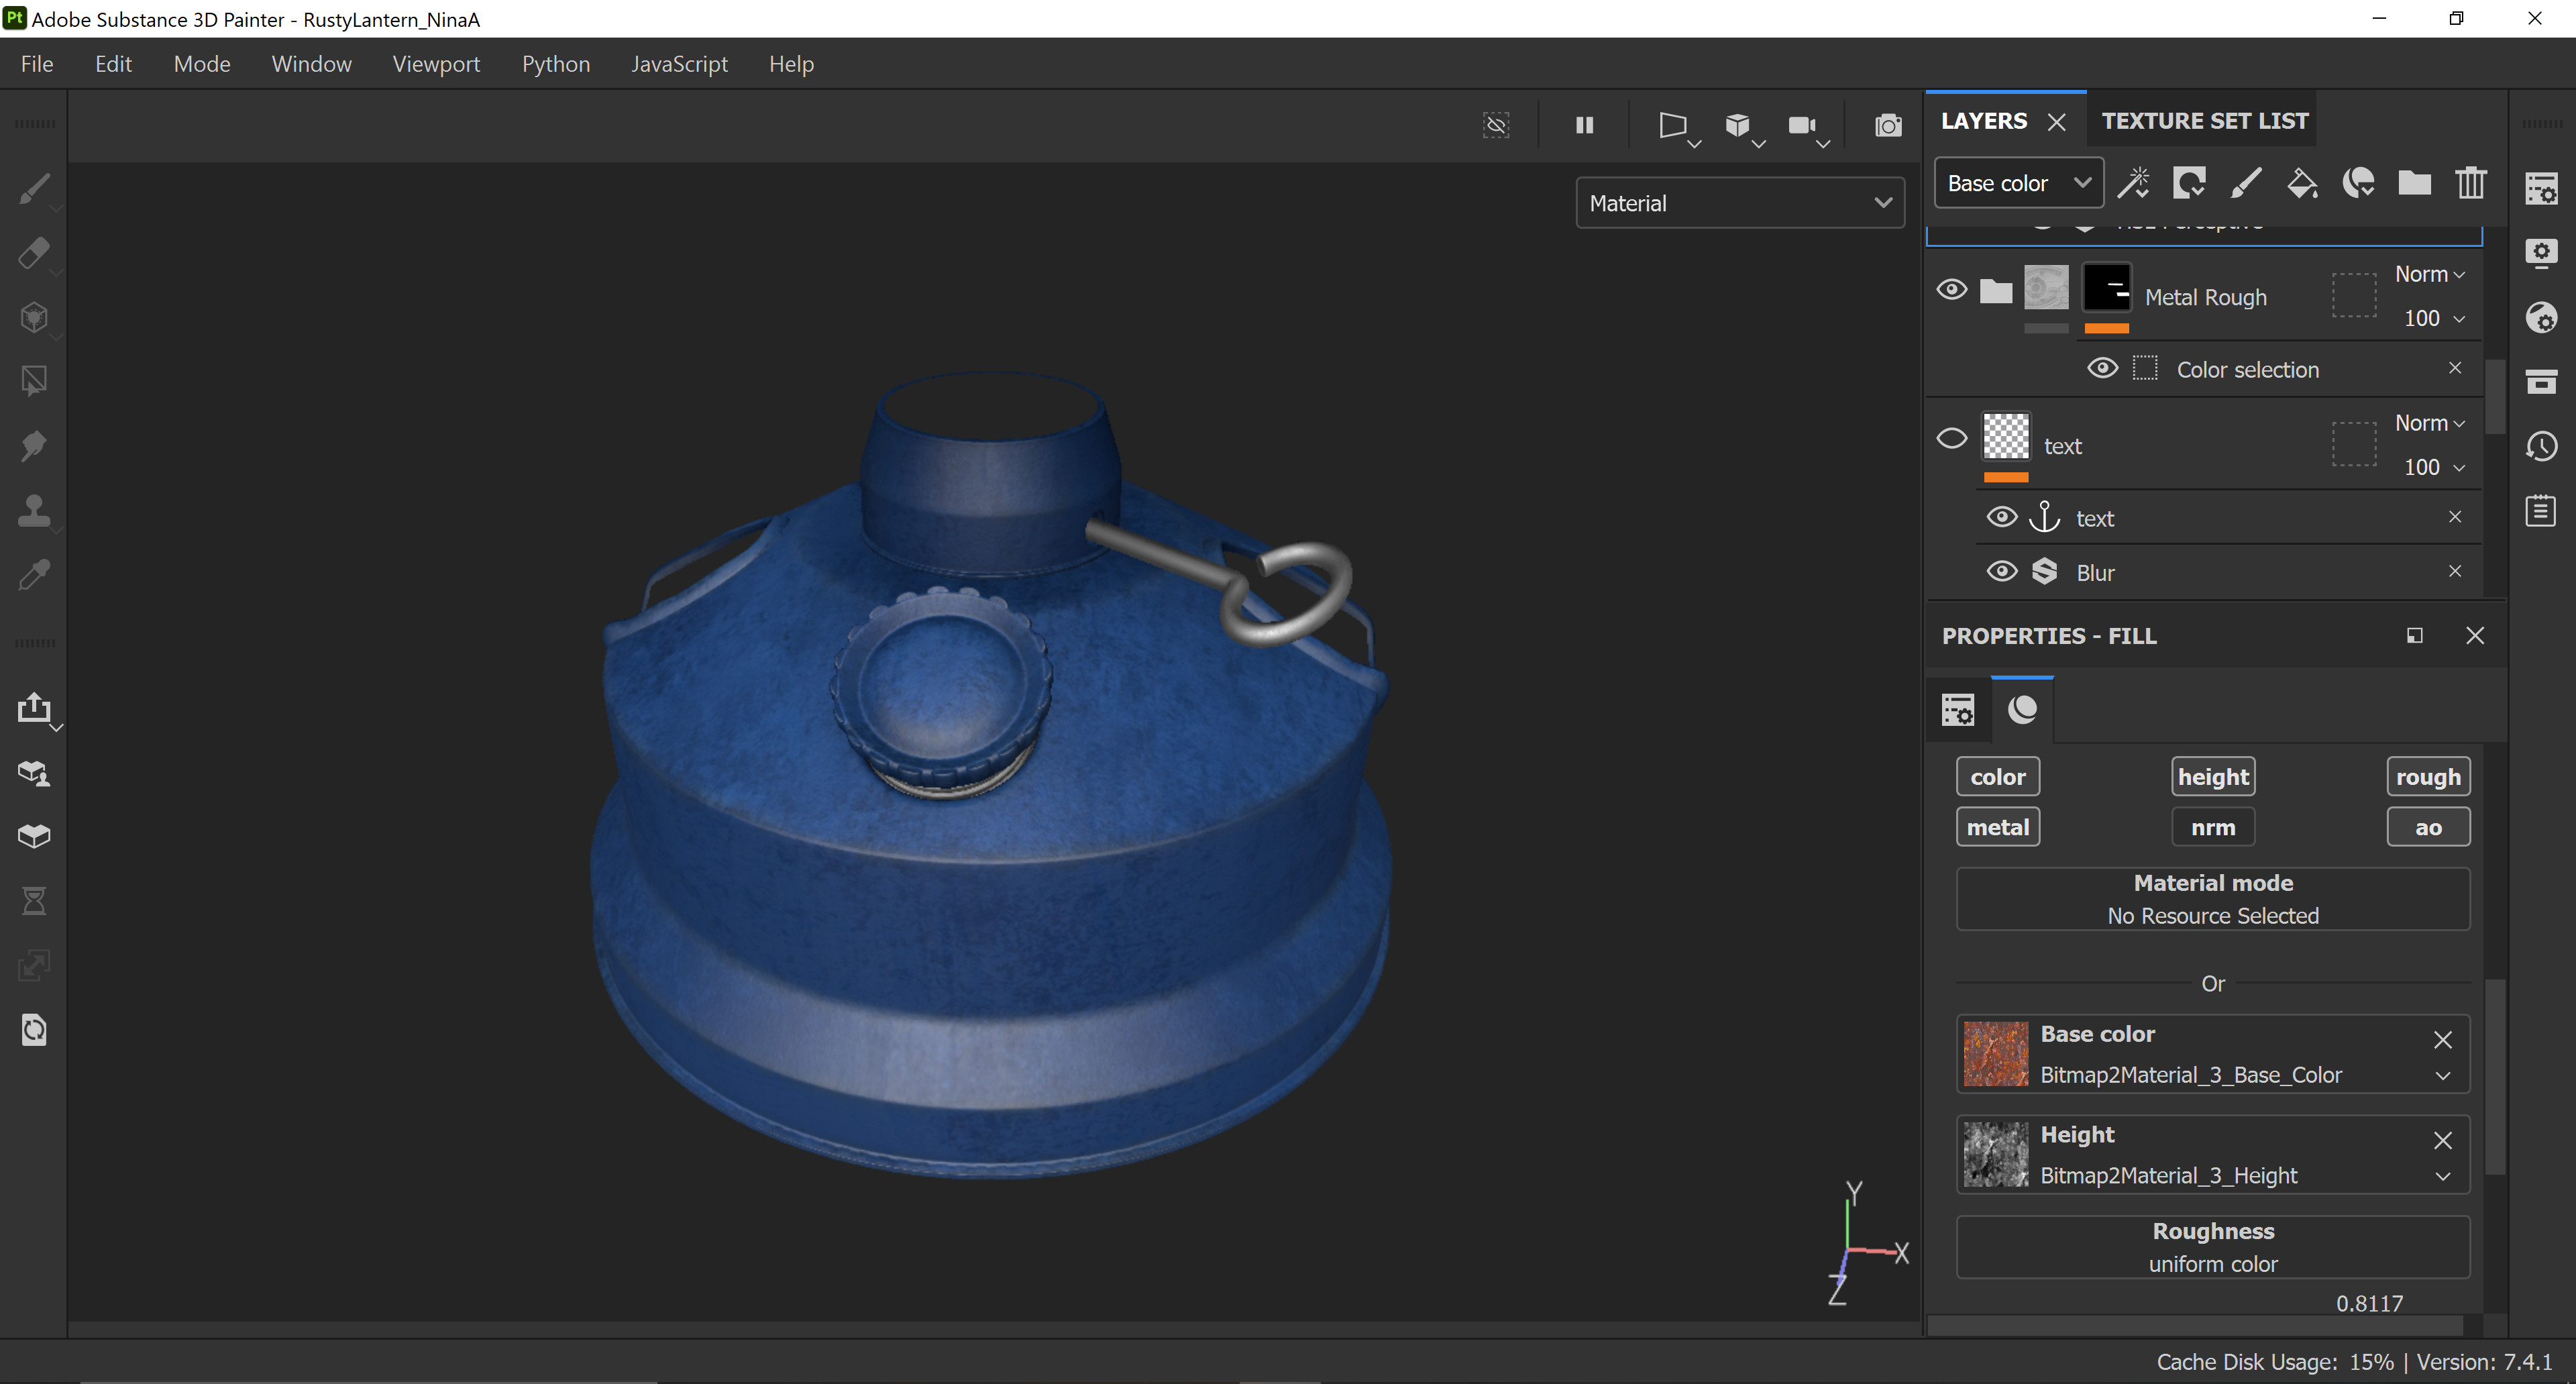The height and width of the screenshot is (1384, 2576).
Task: Open the Mode menu
Action: (202, 64)
